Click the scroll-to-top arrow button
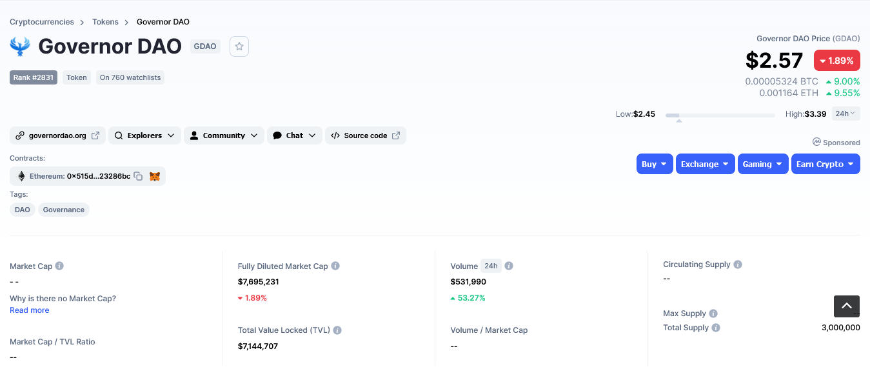Viewport: 870px width, 378px height. point(847,306)
